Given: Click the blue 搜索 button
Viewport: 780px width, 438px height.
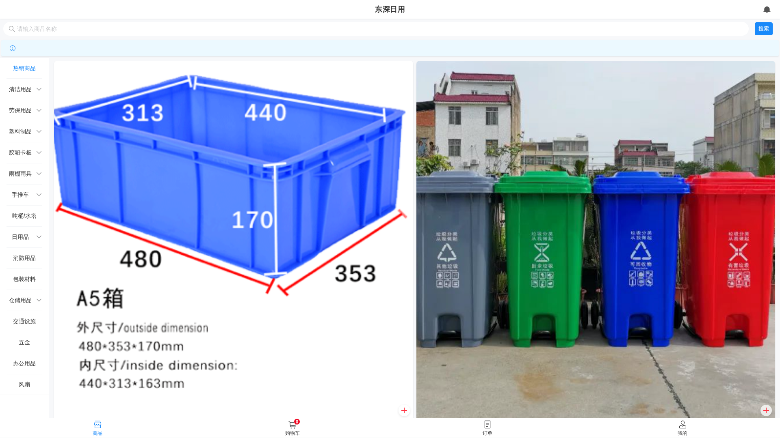Looking at the screenshot, I should [763, 29].
